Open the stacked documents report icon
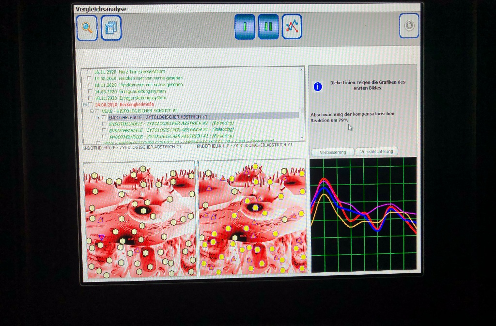 (111, 28)
